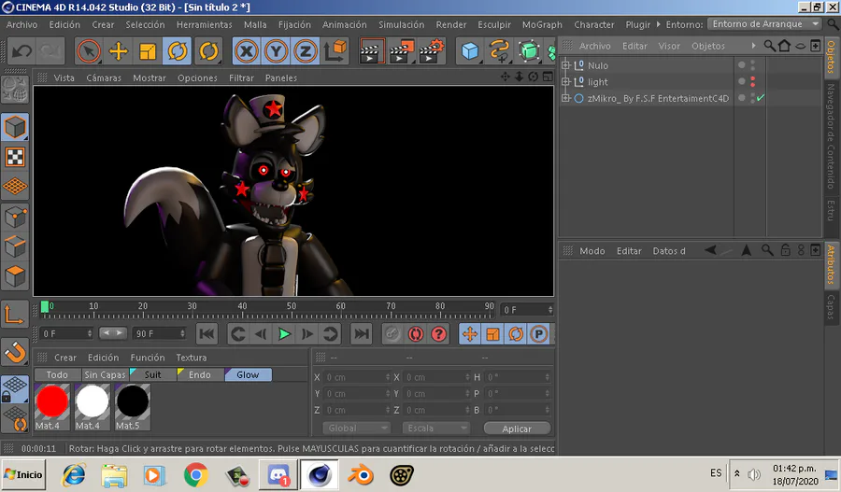Toggle Autokeying button
Image resolution: width=841 pixels, height=492 pixels.
(415, 334)
